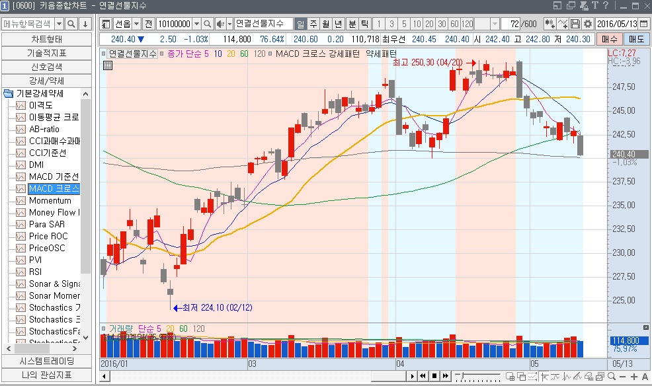The height and width of the screenshot is (386, 652).
Task: Expand the 10100000 code dropdown
Action: (196, 24)
